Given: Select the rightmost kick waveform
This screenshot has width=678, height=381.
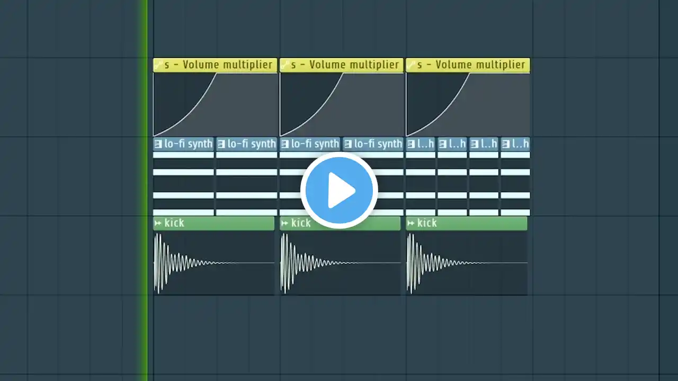Looking at the screenshot, I should click(x=467, y=263).
